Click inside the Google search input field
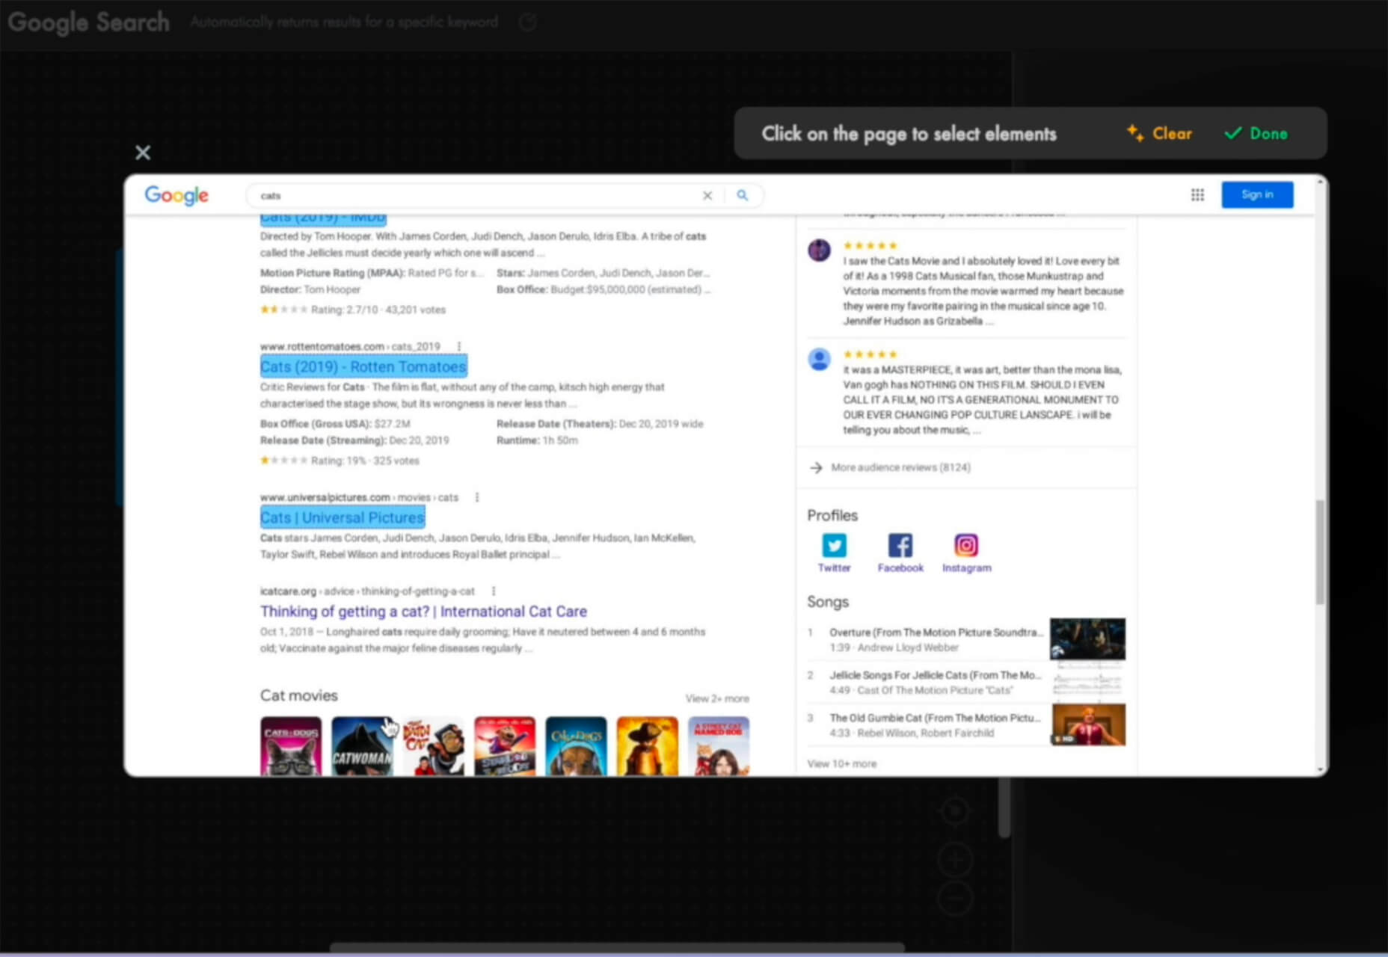The image size is (1388, 957). [471, 195]
